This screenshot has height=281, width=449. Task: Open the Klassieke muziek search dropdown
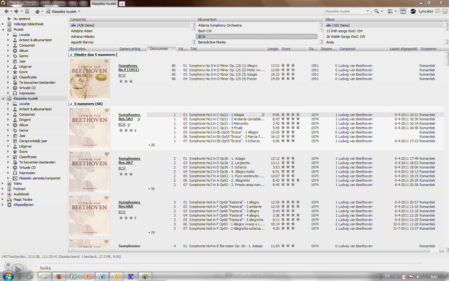pos(368,11)
